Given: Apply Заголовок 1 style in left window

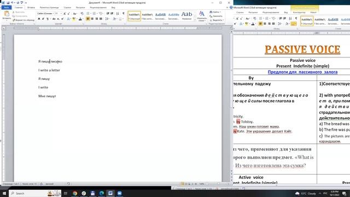Looking at the screenshot, I should (160, 16).
